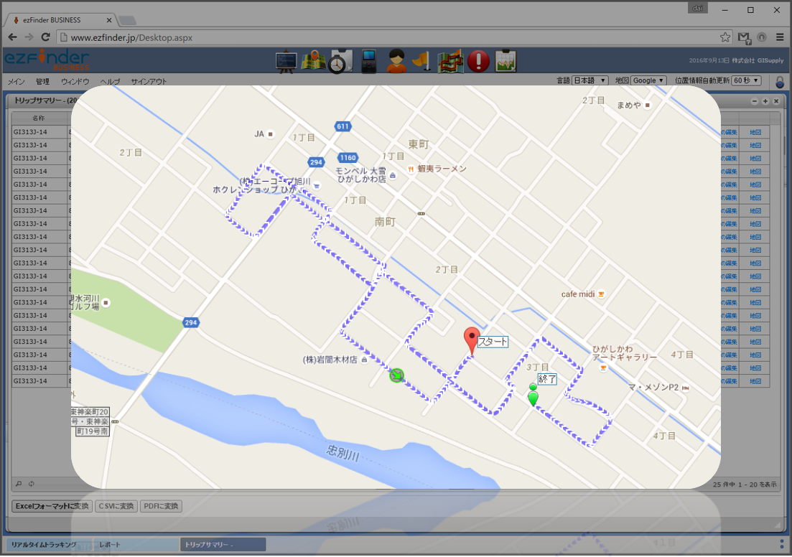The image size is (792, 557).
Task: Click the search magnifier icon below table
Action: 19,484
